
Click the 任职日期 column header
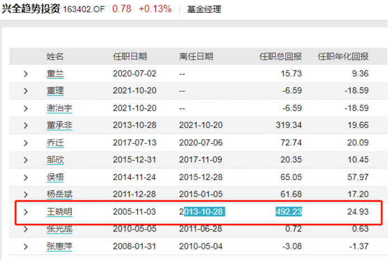130,56
